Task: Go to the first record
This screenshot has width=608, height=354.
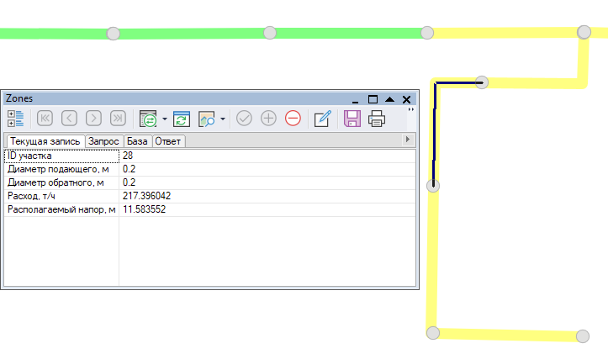Action: [45, 119]
